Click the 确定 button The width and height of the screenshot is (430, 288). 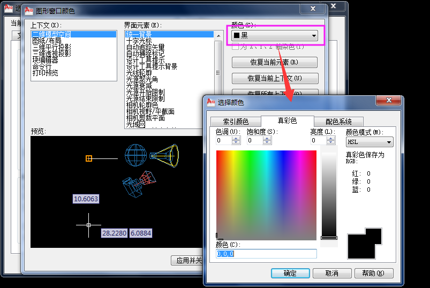290,273
